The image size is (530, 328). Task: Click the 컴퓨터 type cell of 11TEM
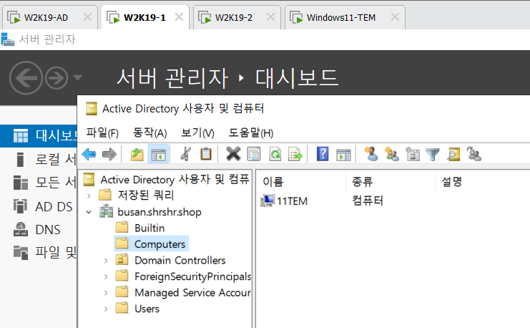pyautogui.click(x=368, y=201)
